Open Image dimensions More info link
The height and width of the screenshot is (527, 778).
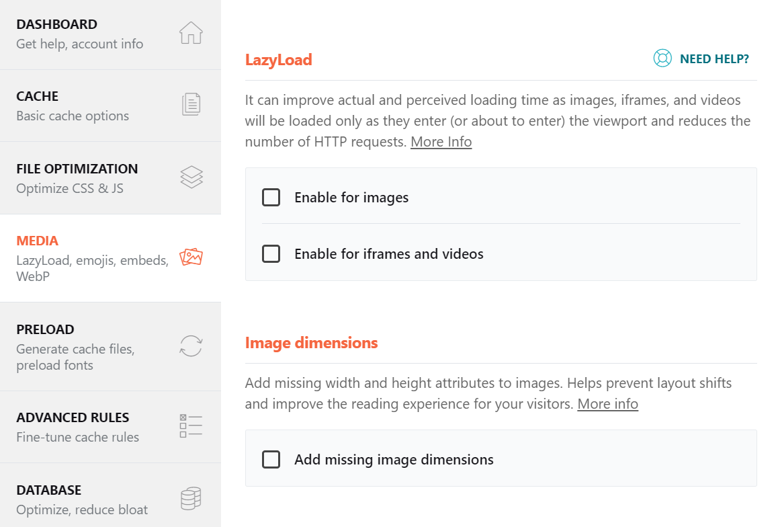pyautogui.click(x=607, y=404)
